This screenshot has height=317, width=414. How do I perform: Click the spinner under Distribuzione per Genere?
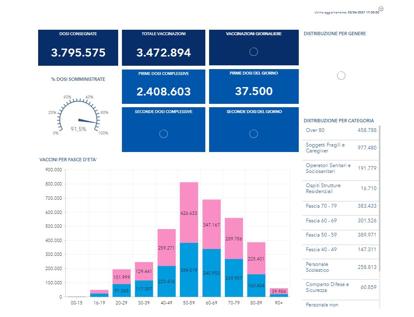tap(341, 75)
